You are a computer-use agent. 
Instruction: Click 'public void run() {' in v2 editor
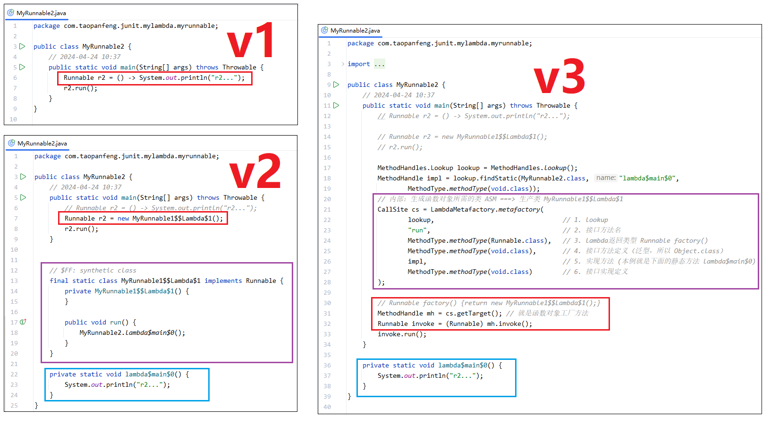[x=101, y=323]
